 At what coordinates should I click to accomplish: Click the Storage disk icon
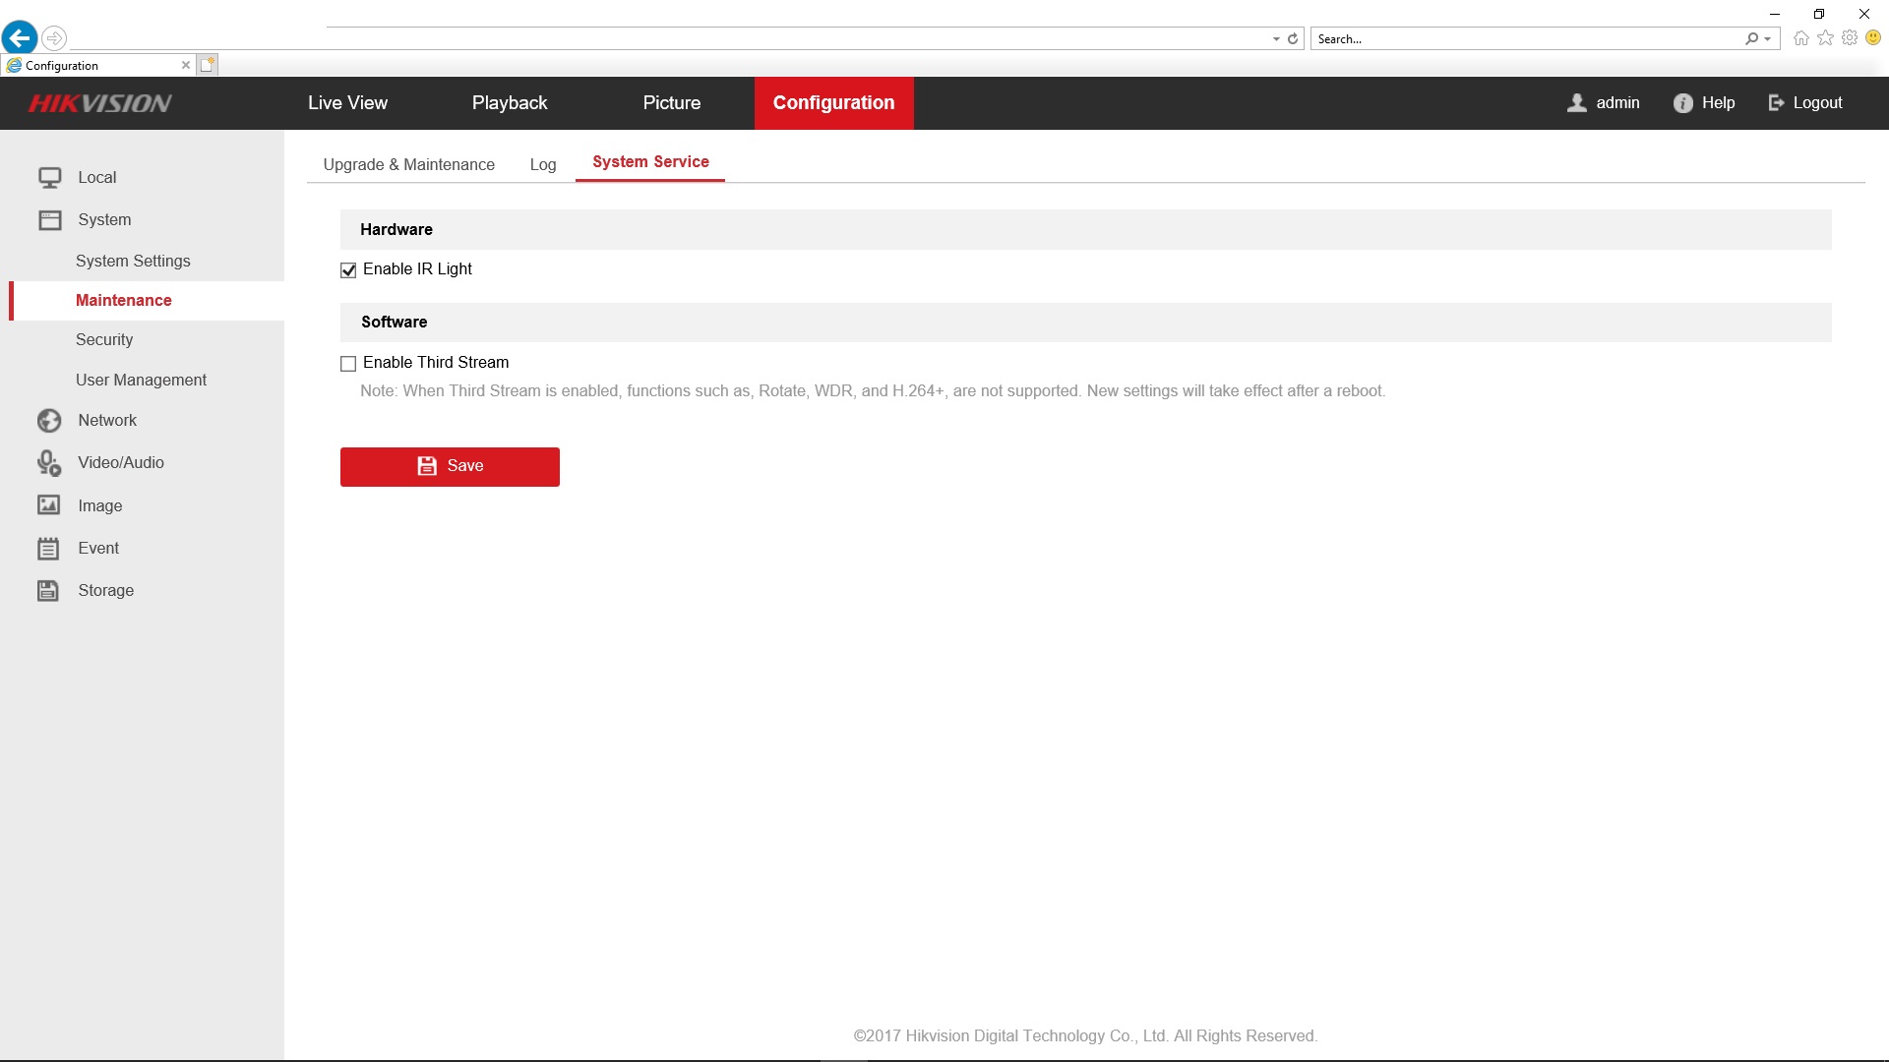click(x=48, y=591)
